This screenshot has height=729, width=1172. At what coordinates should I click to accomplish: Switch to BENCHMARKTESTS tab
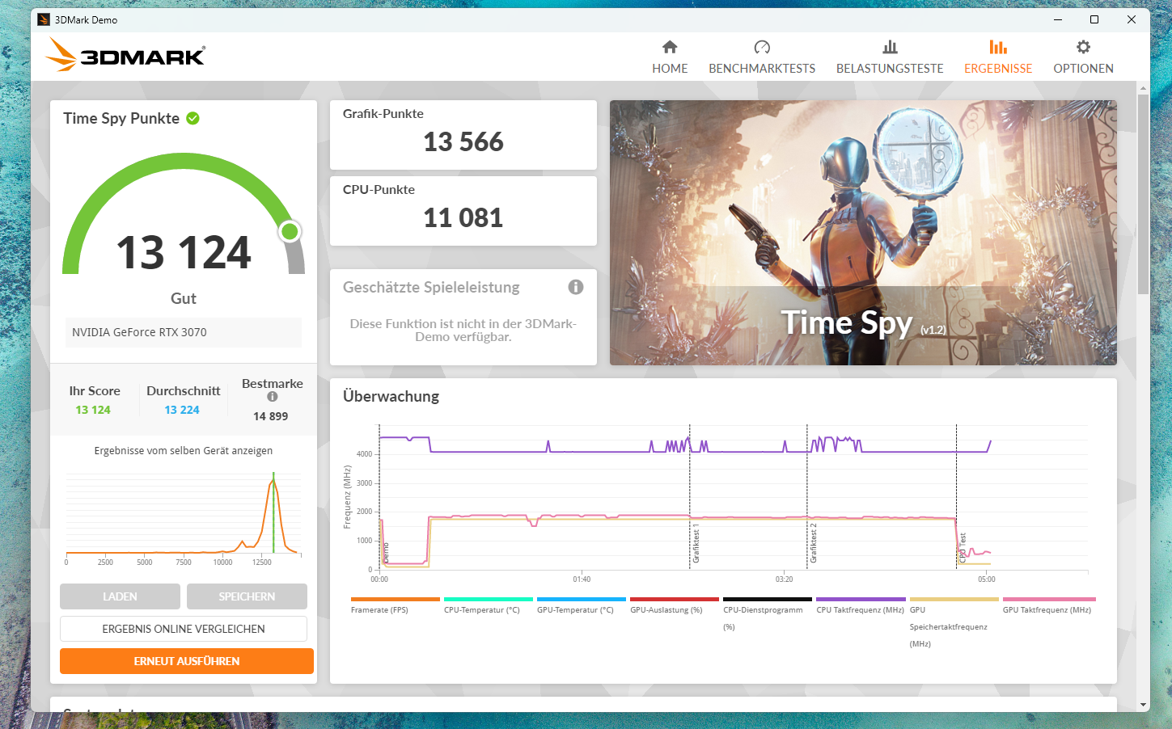(x=762, y=57)
